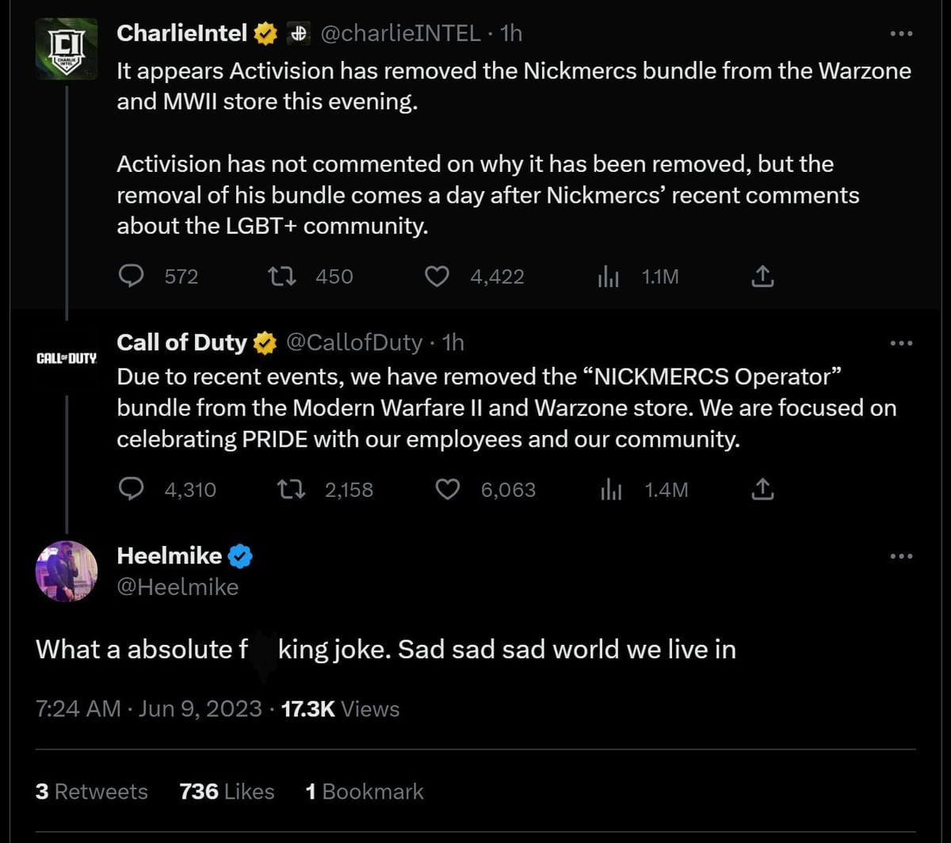This screenshot has width=951, height=843.
Task: Open more options on CharlieIntel's tweet
Action: 900,32
